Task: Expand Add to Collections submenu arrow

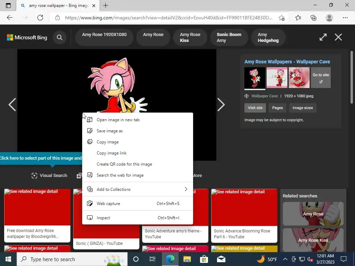Action: tap(186, 189)
